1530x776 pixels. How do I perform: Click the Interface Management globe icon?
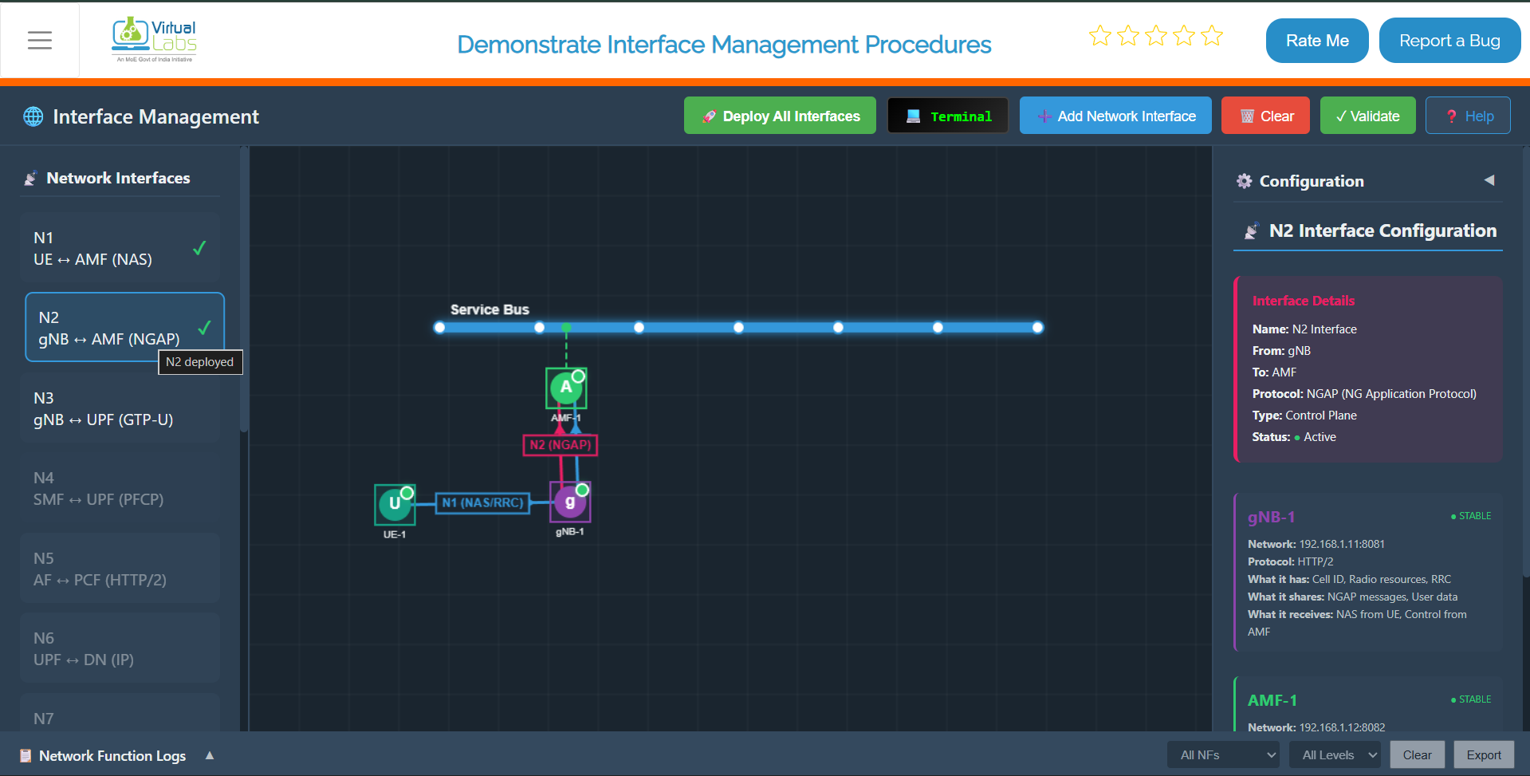(33, 116)
